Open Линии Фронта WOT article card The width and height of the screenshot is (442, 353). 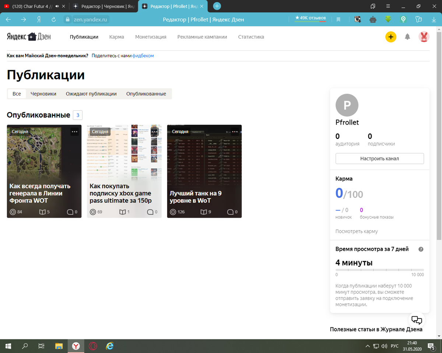[44, 171]
